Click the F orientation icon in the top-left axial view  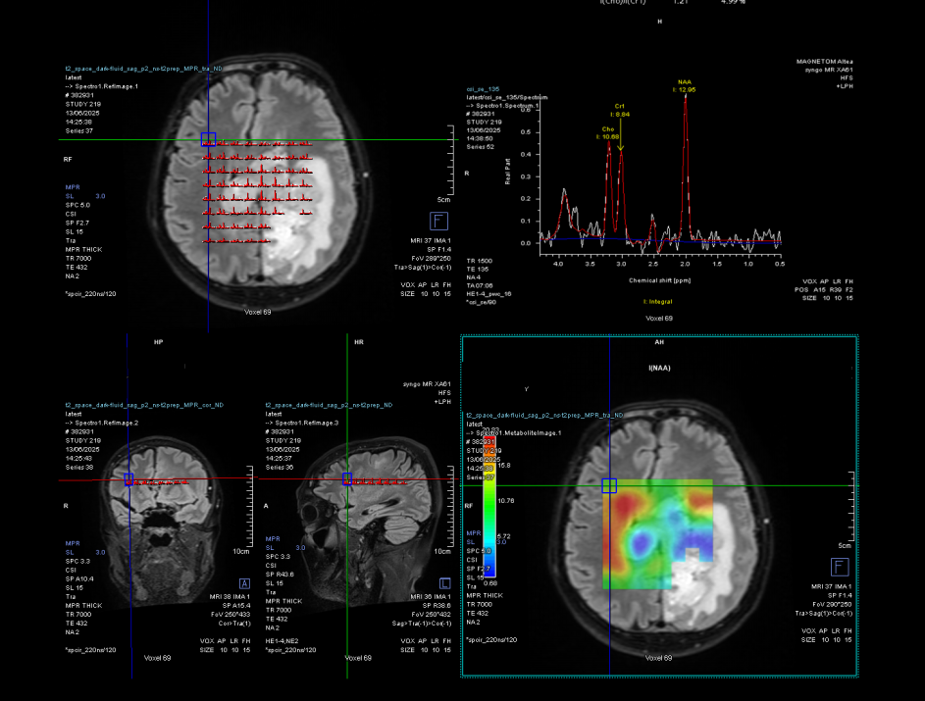coord(438,221)
